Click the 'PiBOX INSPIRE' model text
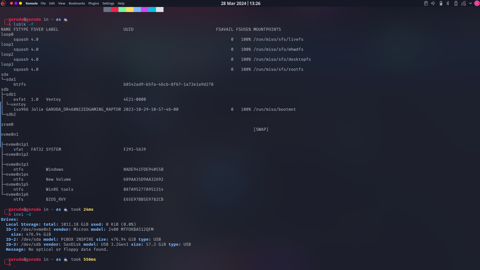Image resolution: width=480 pixels, height=270 pixels. pyautogui.click(x=77, y=239)
